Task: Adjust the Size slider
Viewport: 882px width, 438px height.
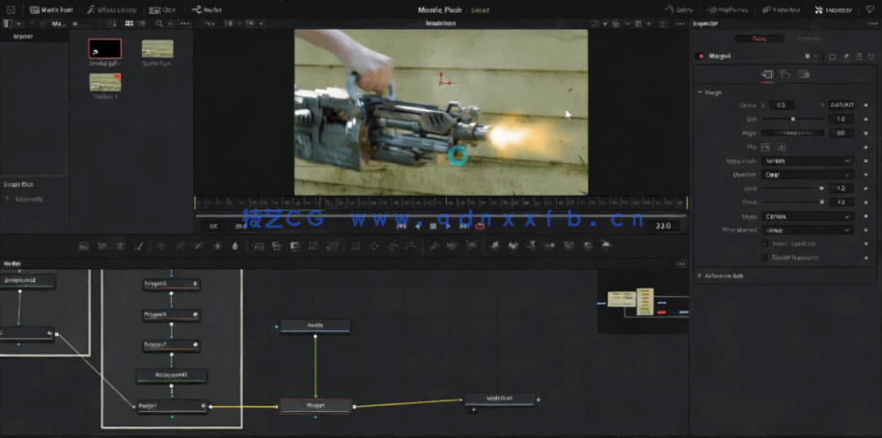Action: pyautogui.click(x=792, y=120)
